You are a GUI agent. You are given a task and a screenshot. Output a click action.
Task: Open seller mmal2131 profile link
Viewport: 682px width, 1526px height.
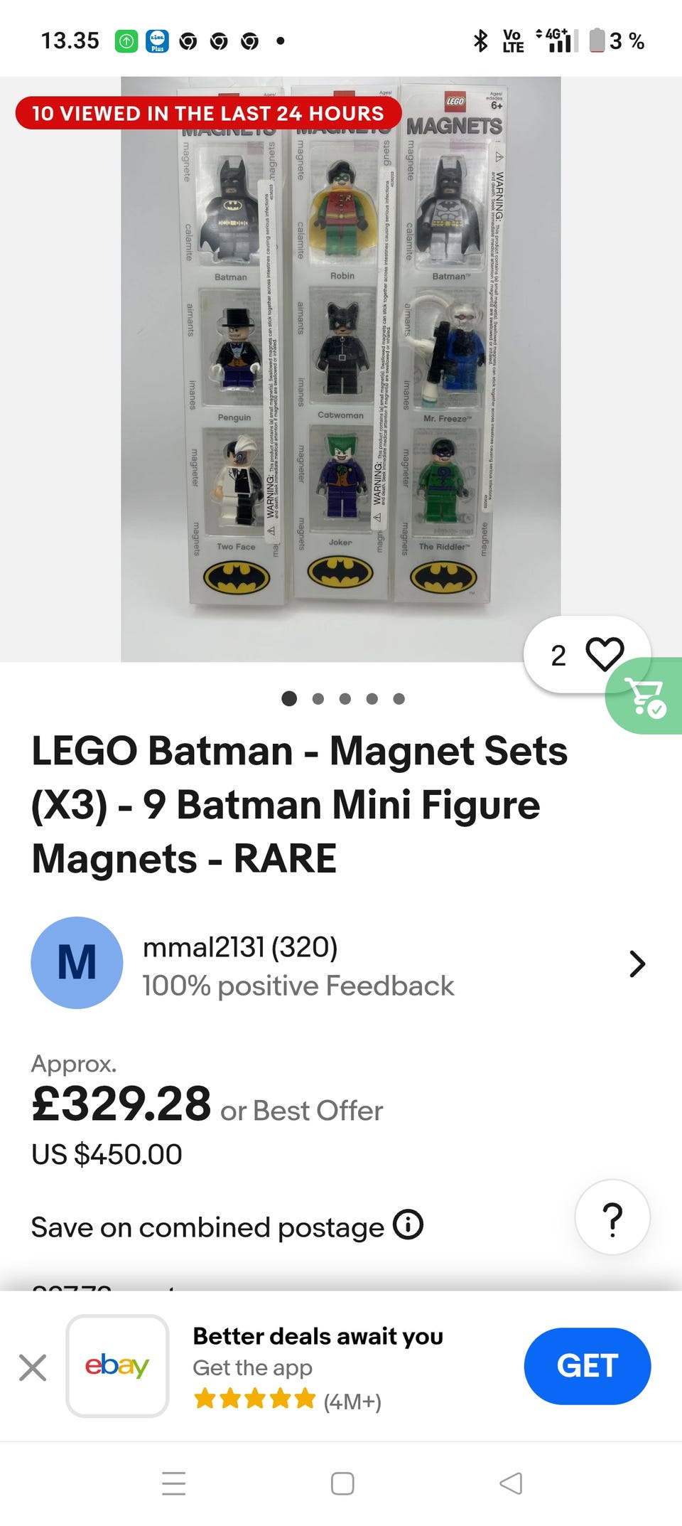coord(240,947)
